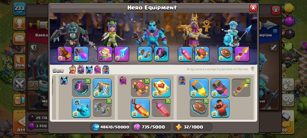Select the Hog Rider Puppet equipment
The image size is (307, 138).
point(220,108)
